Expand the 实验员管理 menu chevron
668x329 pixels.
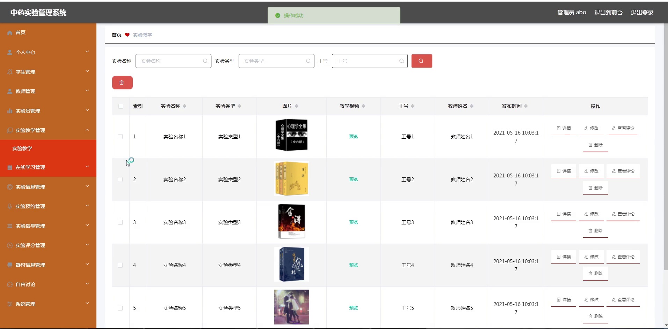(87, 110)
